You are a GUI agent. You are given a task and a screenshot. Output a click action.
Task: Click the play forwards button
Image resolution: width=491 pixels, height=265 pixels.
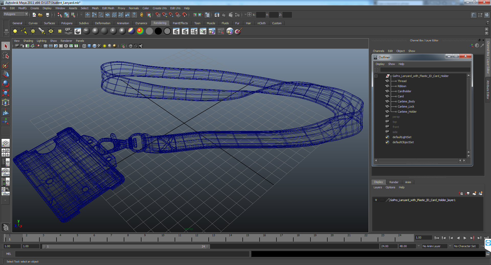pyautogui.click(x=465, y=238)
